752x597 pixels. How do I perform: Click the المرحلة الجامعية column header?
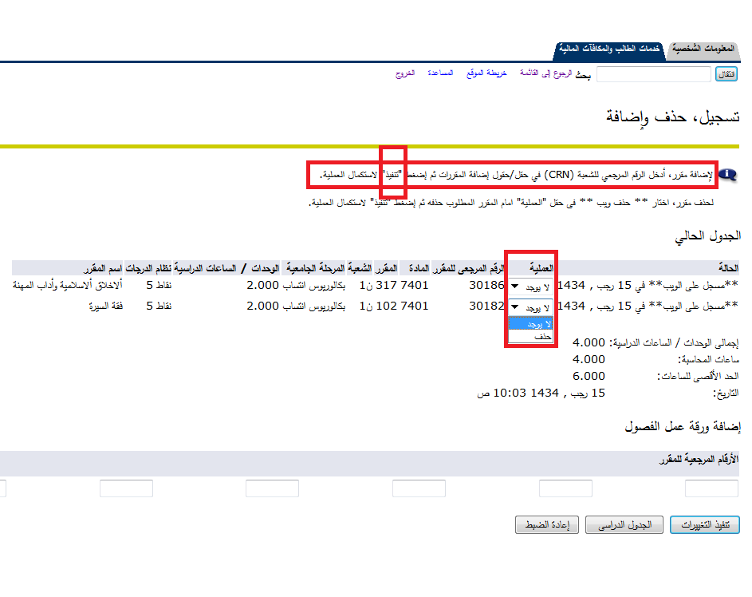pos(316,268)
